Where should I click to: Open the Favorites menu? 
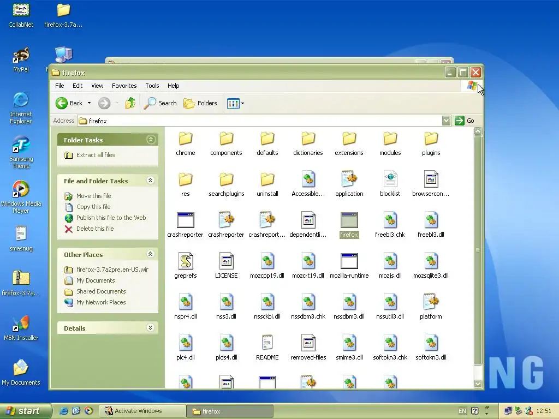click(124, 86)
